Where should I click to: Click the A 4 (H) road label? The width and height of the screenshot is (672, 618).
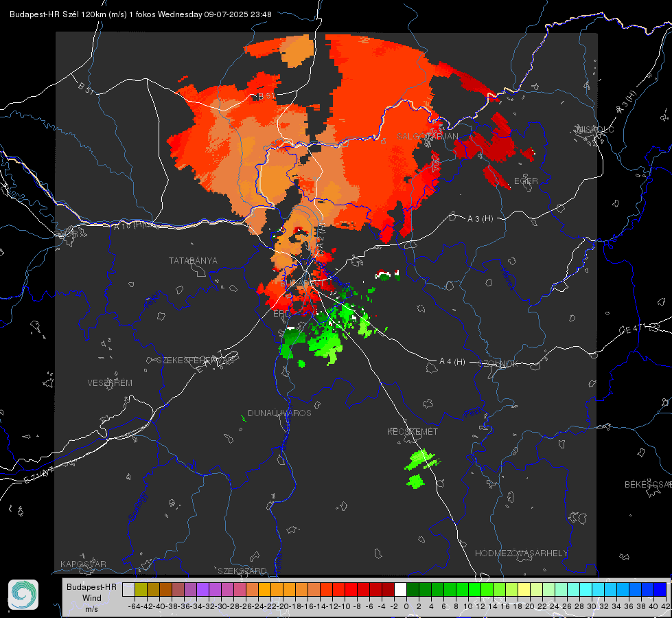coord(452,362)
